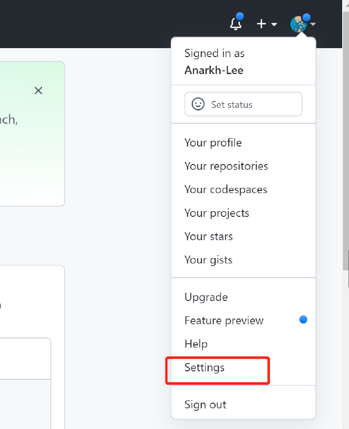Open Your profile
The image size is (349, 429).
213,143
